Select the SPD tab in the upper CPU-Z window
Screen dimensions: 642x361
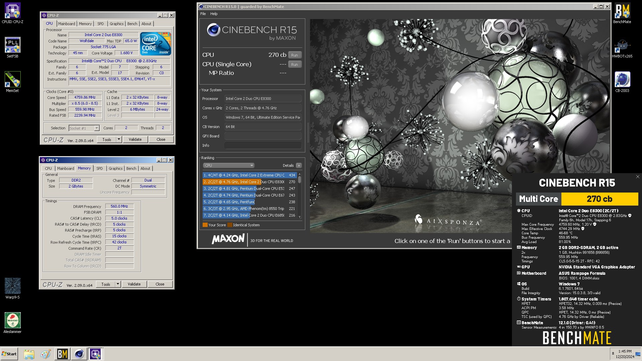pos(101,24)
